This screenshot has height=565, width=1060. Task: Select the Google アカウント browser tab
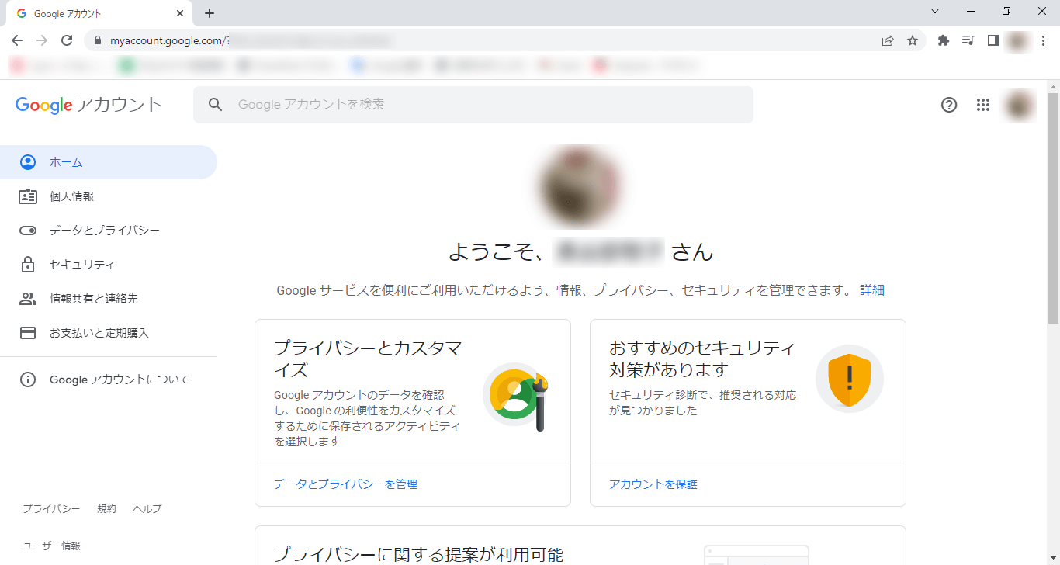coord(99,13)
